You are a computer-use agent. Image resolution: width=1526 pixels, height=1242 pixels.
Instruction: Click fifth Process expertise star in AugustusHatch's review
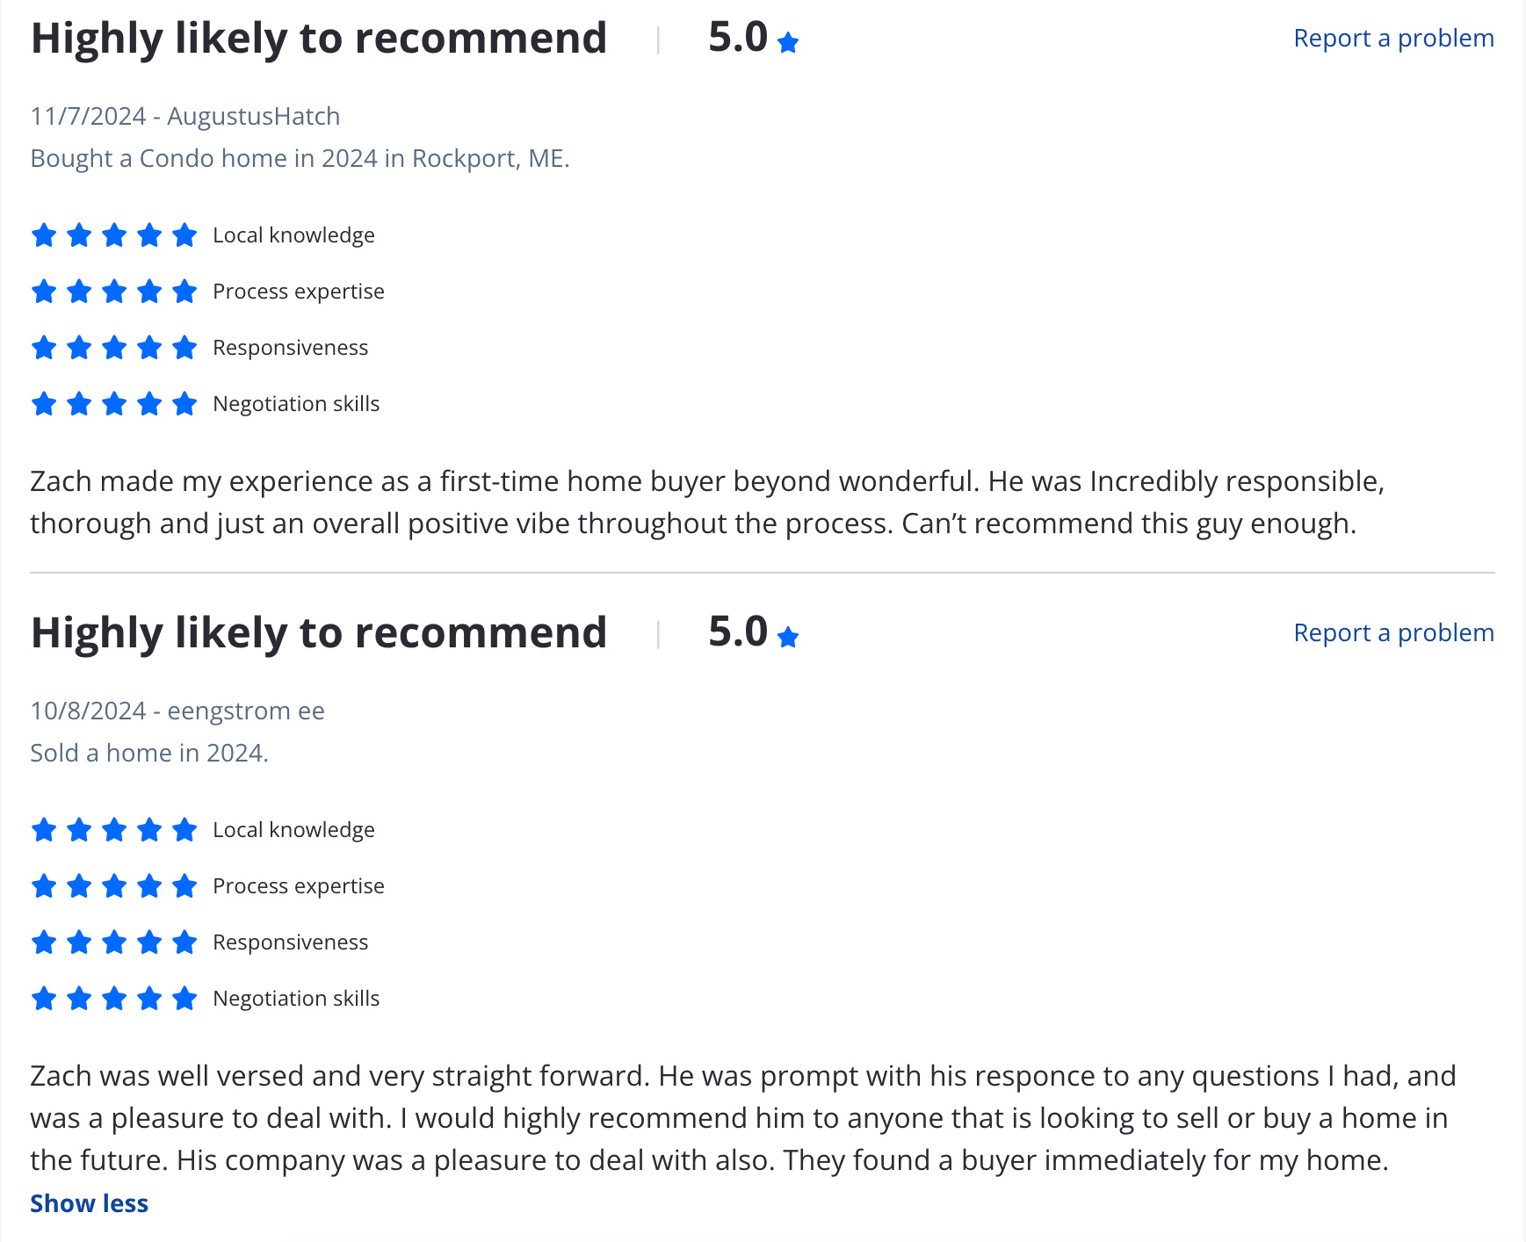pyautogui.click(x=184, y=292)
